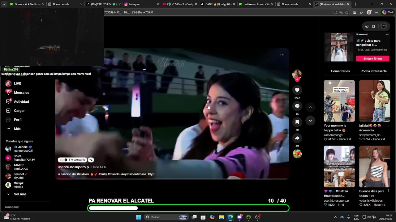Click the #zudoku hashtag
The height and width of the screenshot is (222, 396).
tap(83, 174)
